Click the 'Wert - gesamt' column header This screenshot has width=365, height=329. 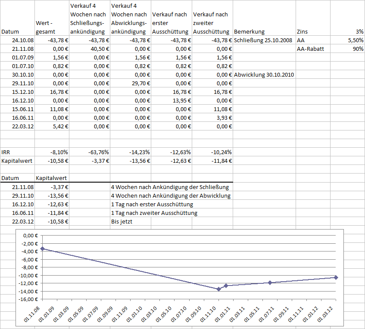(52, 18)
